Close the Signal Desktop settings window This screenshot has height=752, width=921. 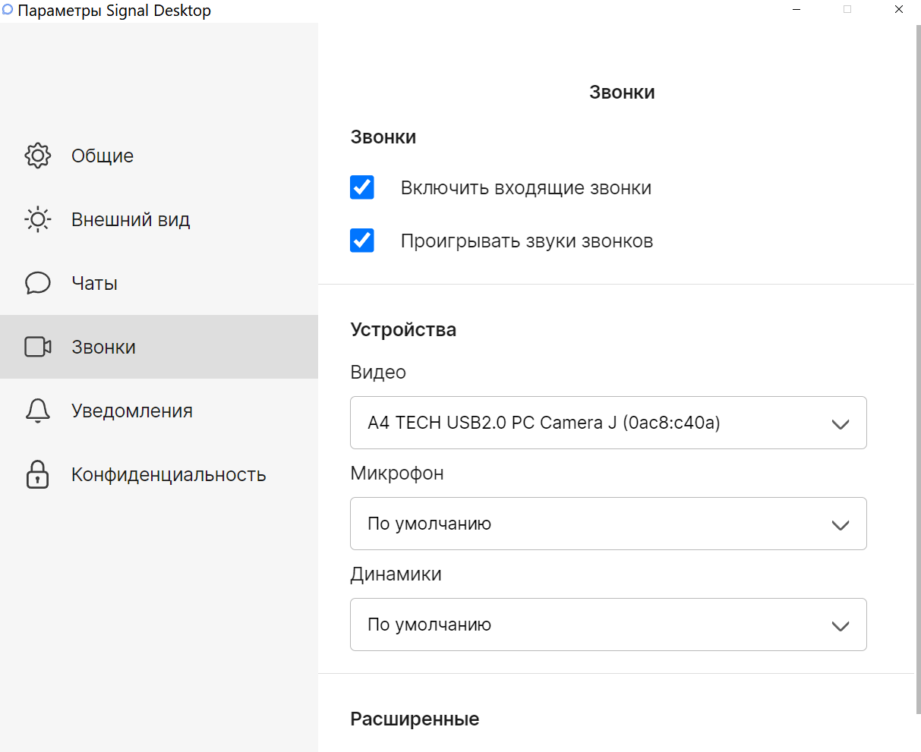[899, 10]
